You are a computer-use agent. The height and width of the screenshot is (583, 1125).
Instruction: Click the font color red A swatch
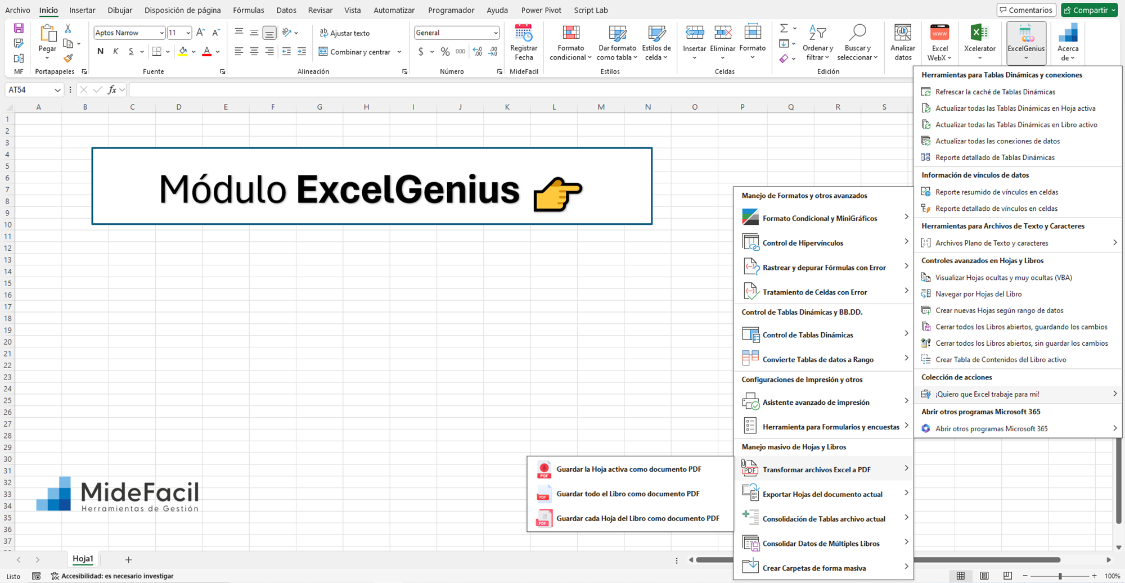point(206,52)
